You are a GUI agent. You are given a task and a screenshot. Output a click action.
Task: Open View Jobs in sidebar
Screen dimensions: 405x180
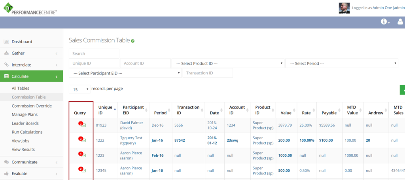pos(21,141)
